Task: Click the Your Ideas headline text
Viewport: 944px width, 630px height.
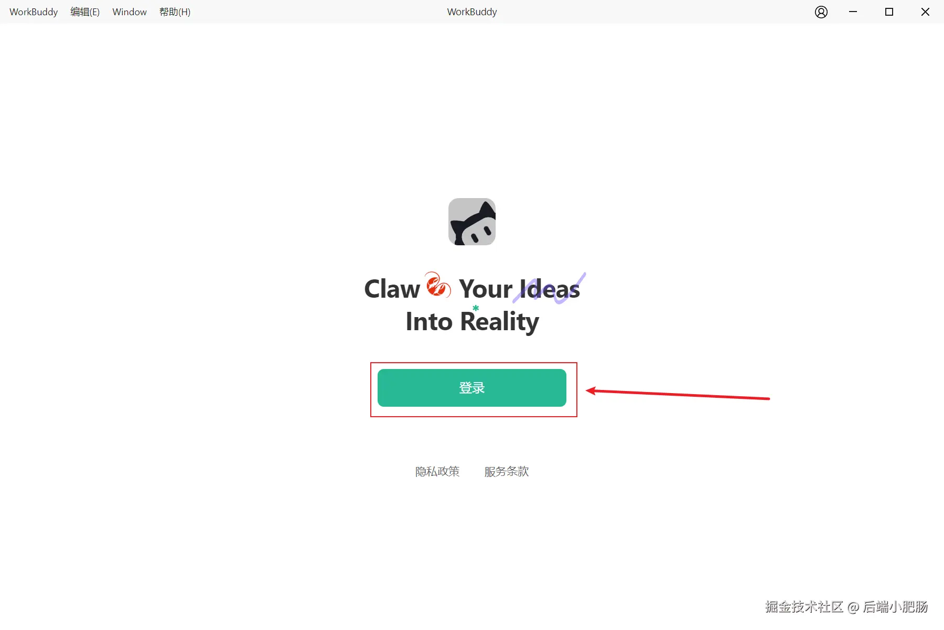Action: 520,289
